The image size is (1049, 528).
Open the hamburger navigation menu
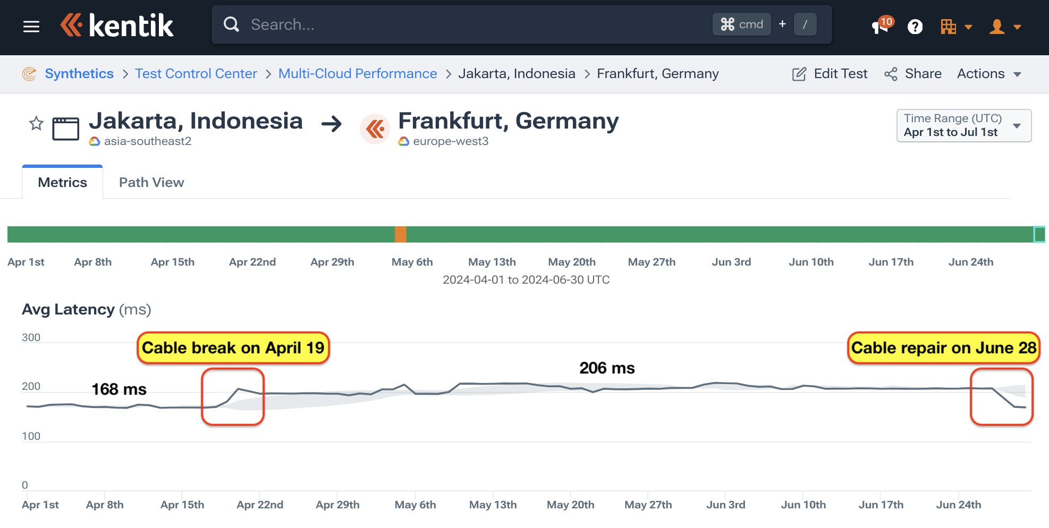pyautogui.click(x=31, y=27)
